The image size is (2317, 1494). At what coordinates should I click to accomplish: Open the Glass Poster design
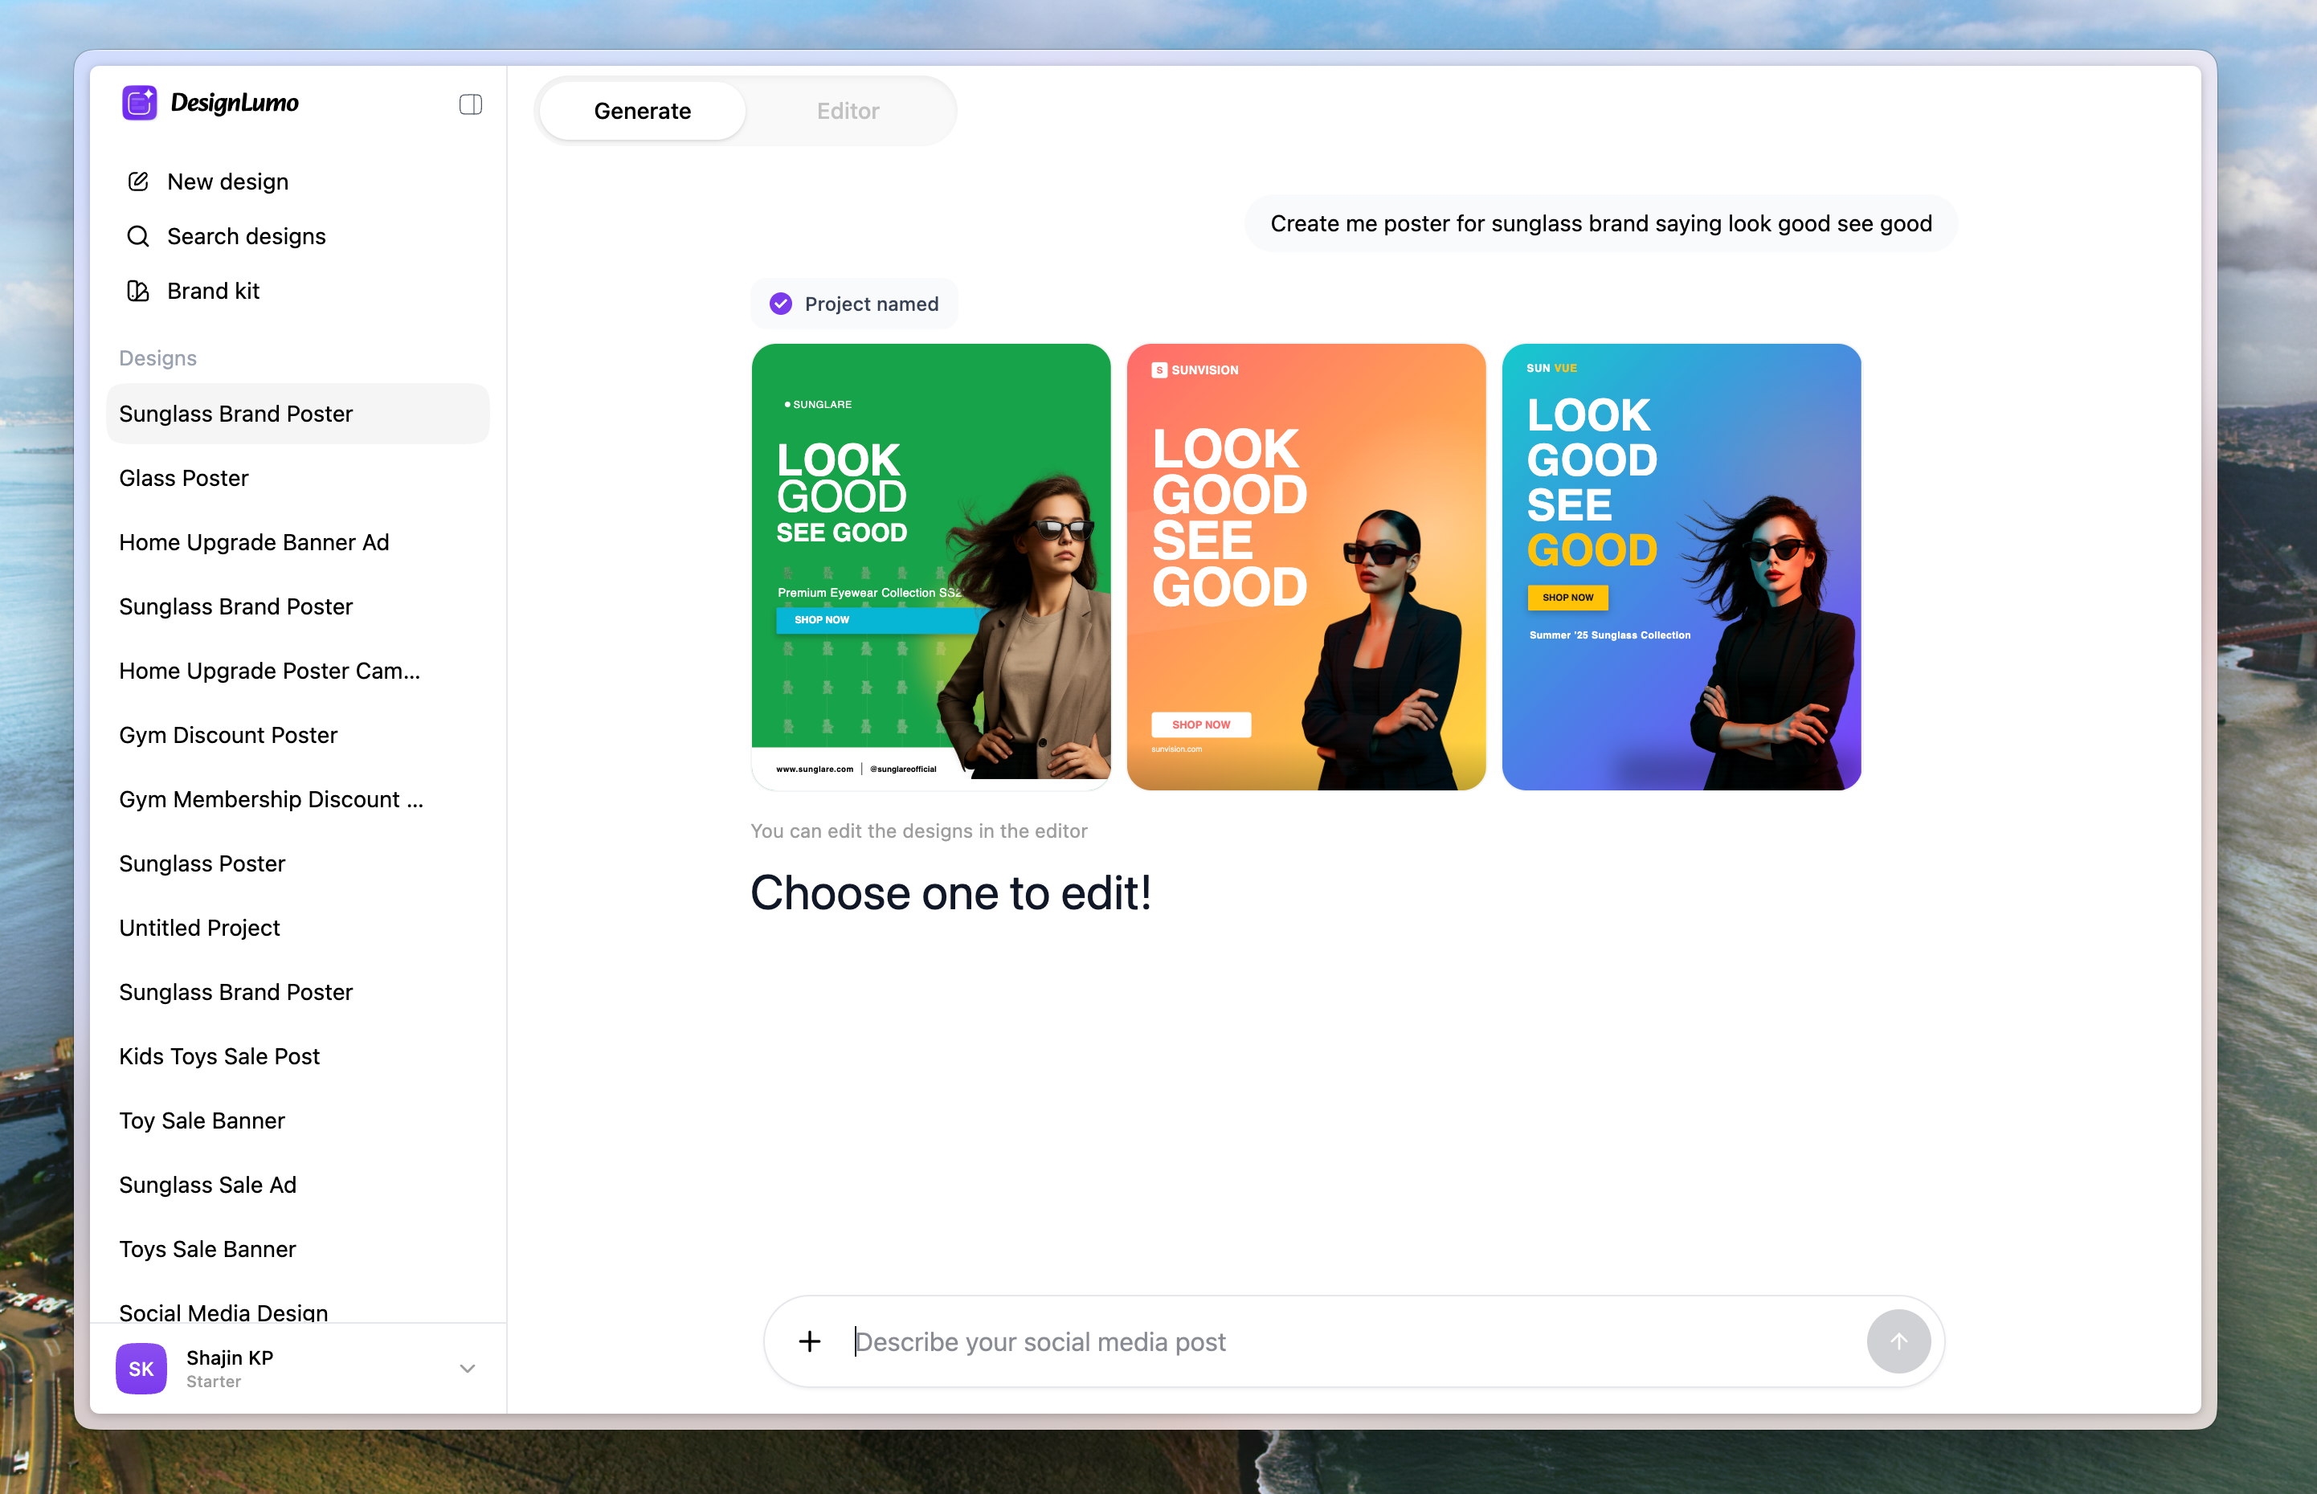[x=183, y=477]
